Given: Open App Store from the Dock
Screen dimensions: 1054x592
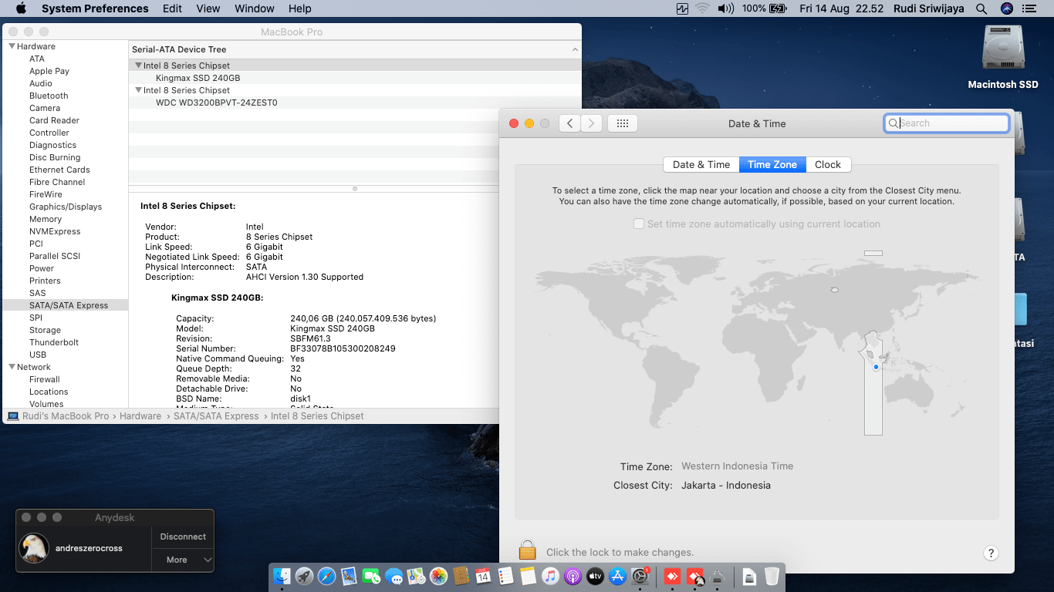Looking at the screenshot, I should tap(617, 576).
